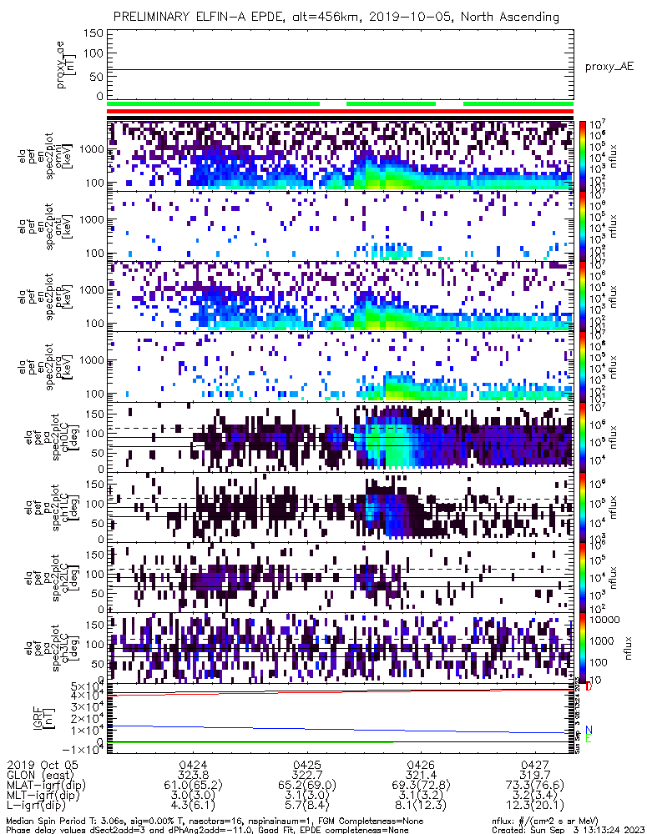Click the GLON value 323.8
This screenshot has width=647, height=834.
(194, 776)
